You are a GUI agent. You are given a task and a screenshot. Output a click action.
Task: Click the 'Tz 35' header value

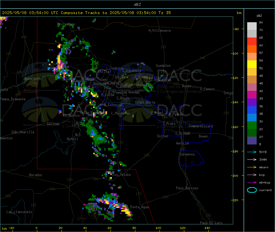click(164, 13)
